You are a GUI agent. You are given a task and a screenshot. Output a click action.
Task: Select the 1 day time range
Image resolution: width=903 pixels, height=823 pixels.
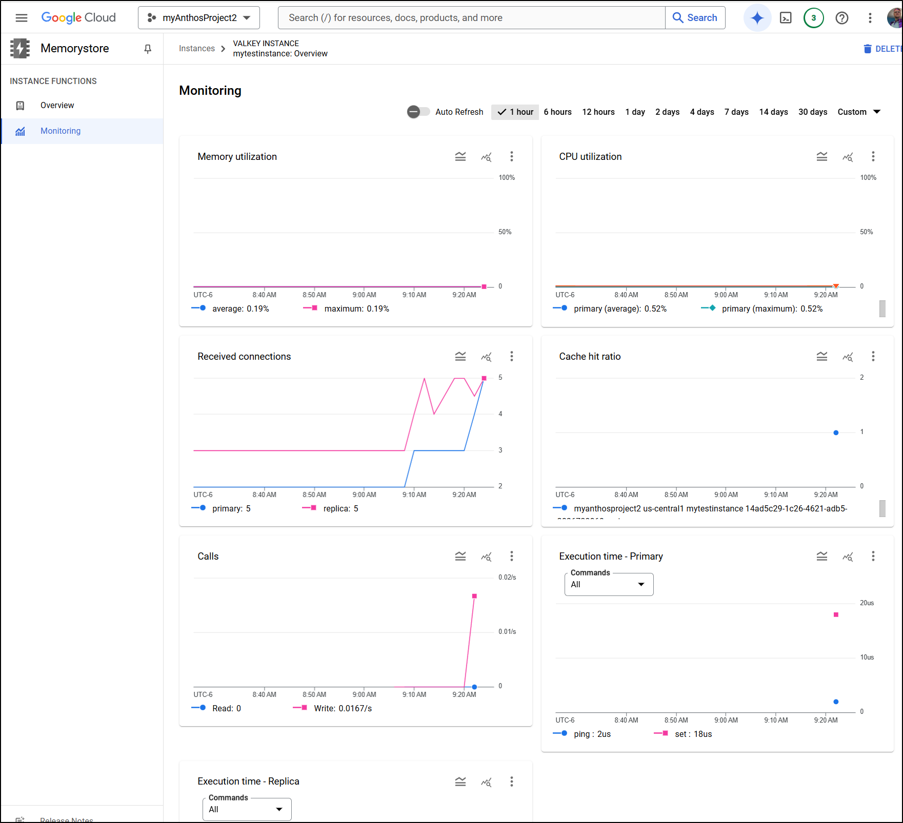click(x=635, y=112)
